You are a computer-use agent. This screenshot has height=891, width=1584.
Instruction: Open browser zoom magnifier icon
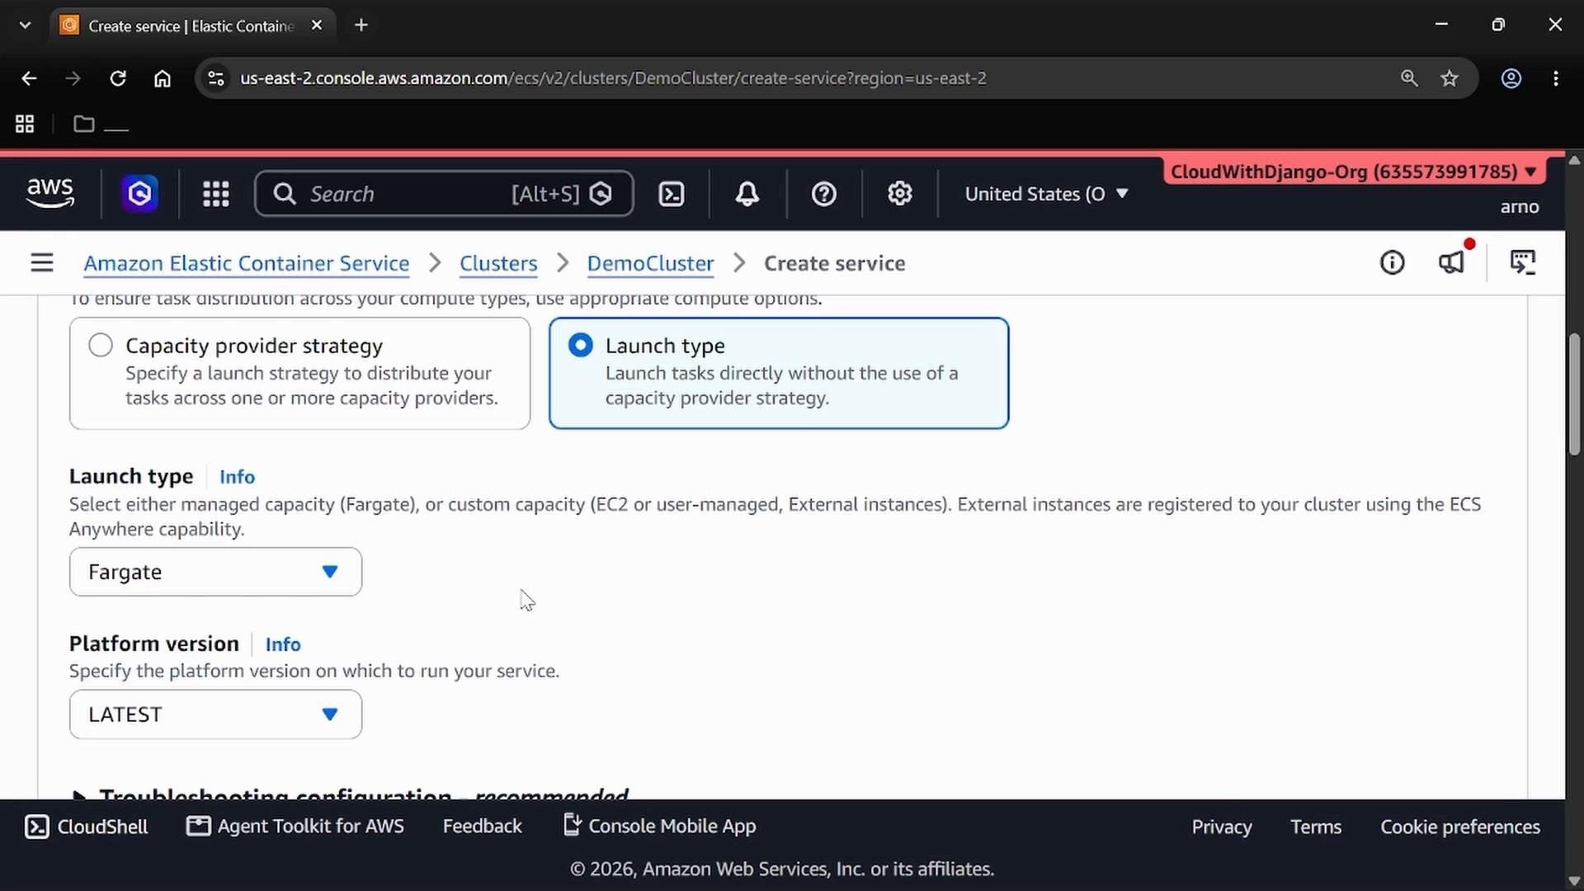[x=1409, y=78]
